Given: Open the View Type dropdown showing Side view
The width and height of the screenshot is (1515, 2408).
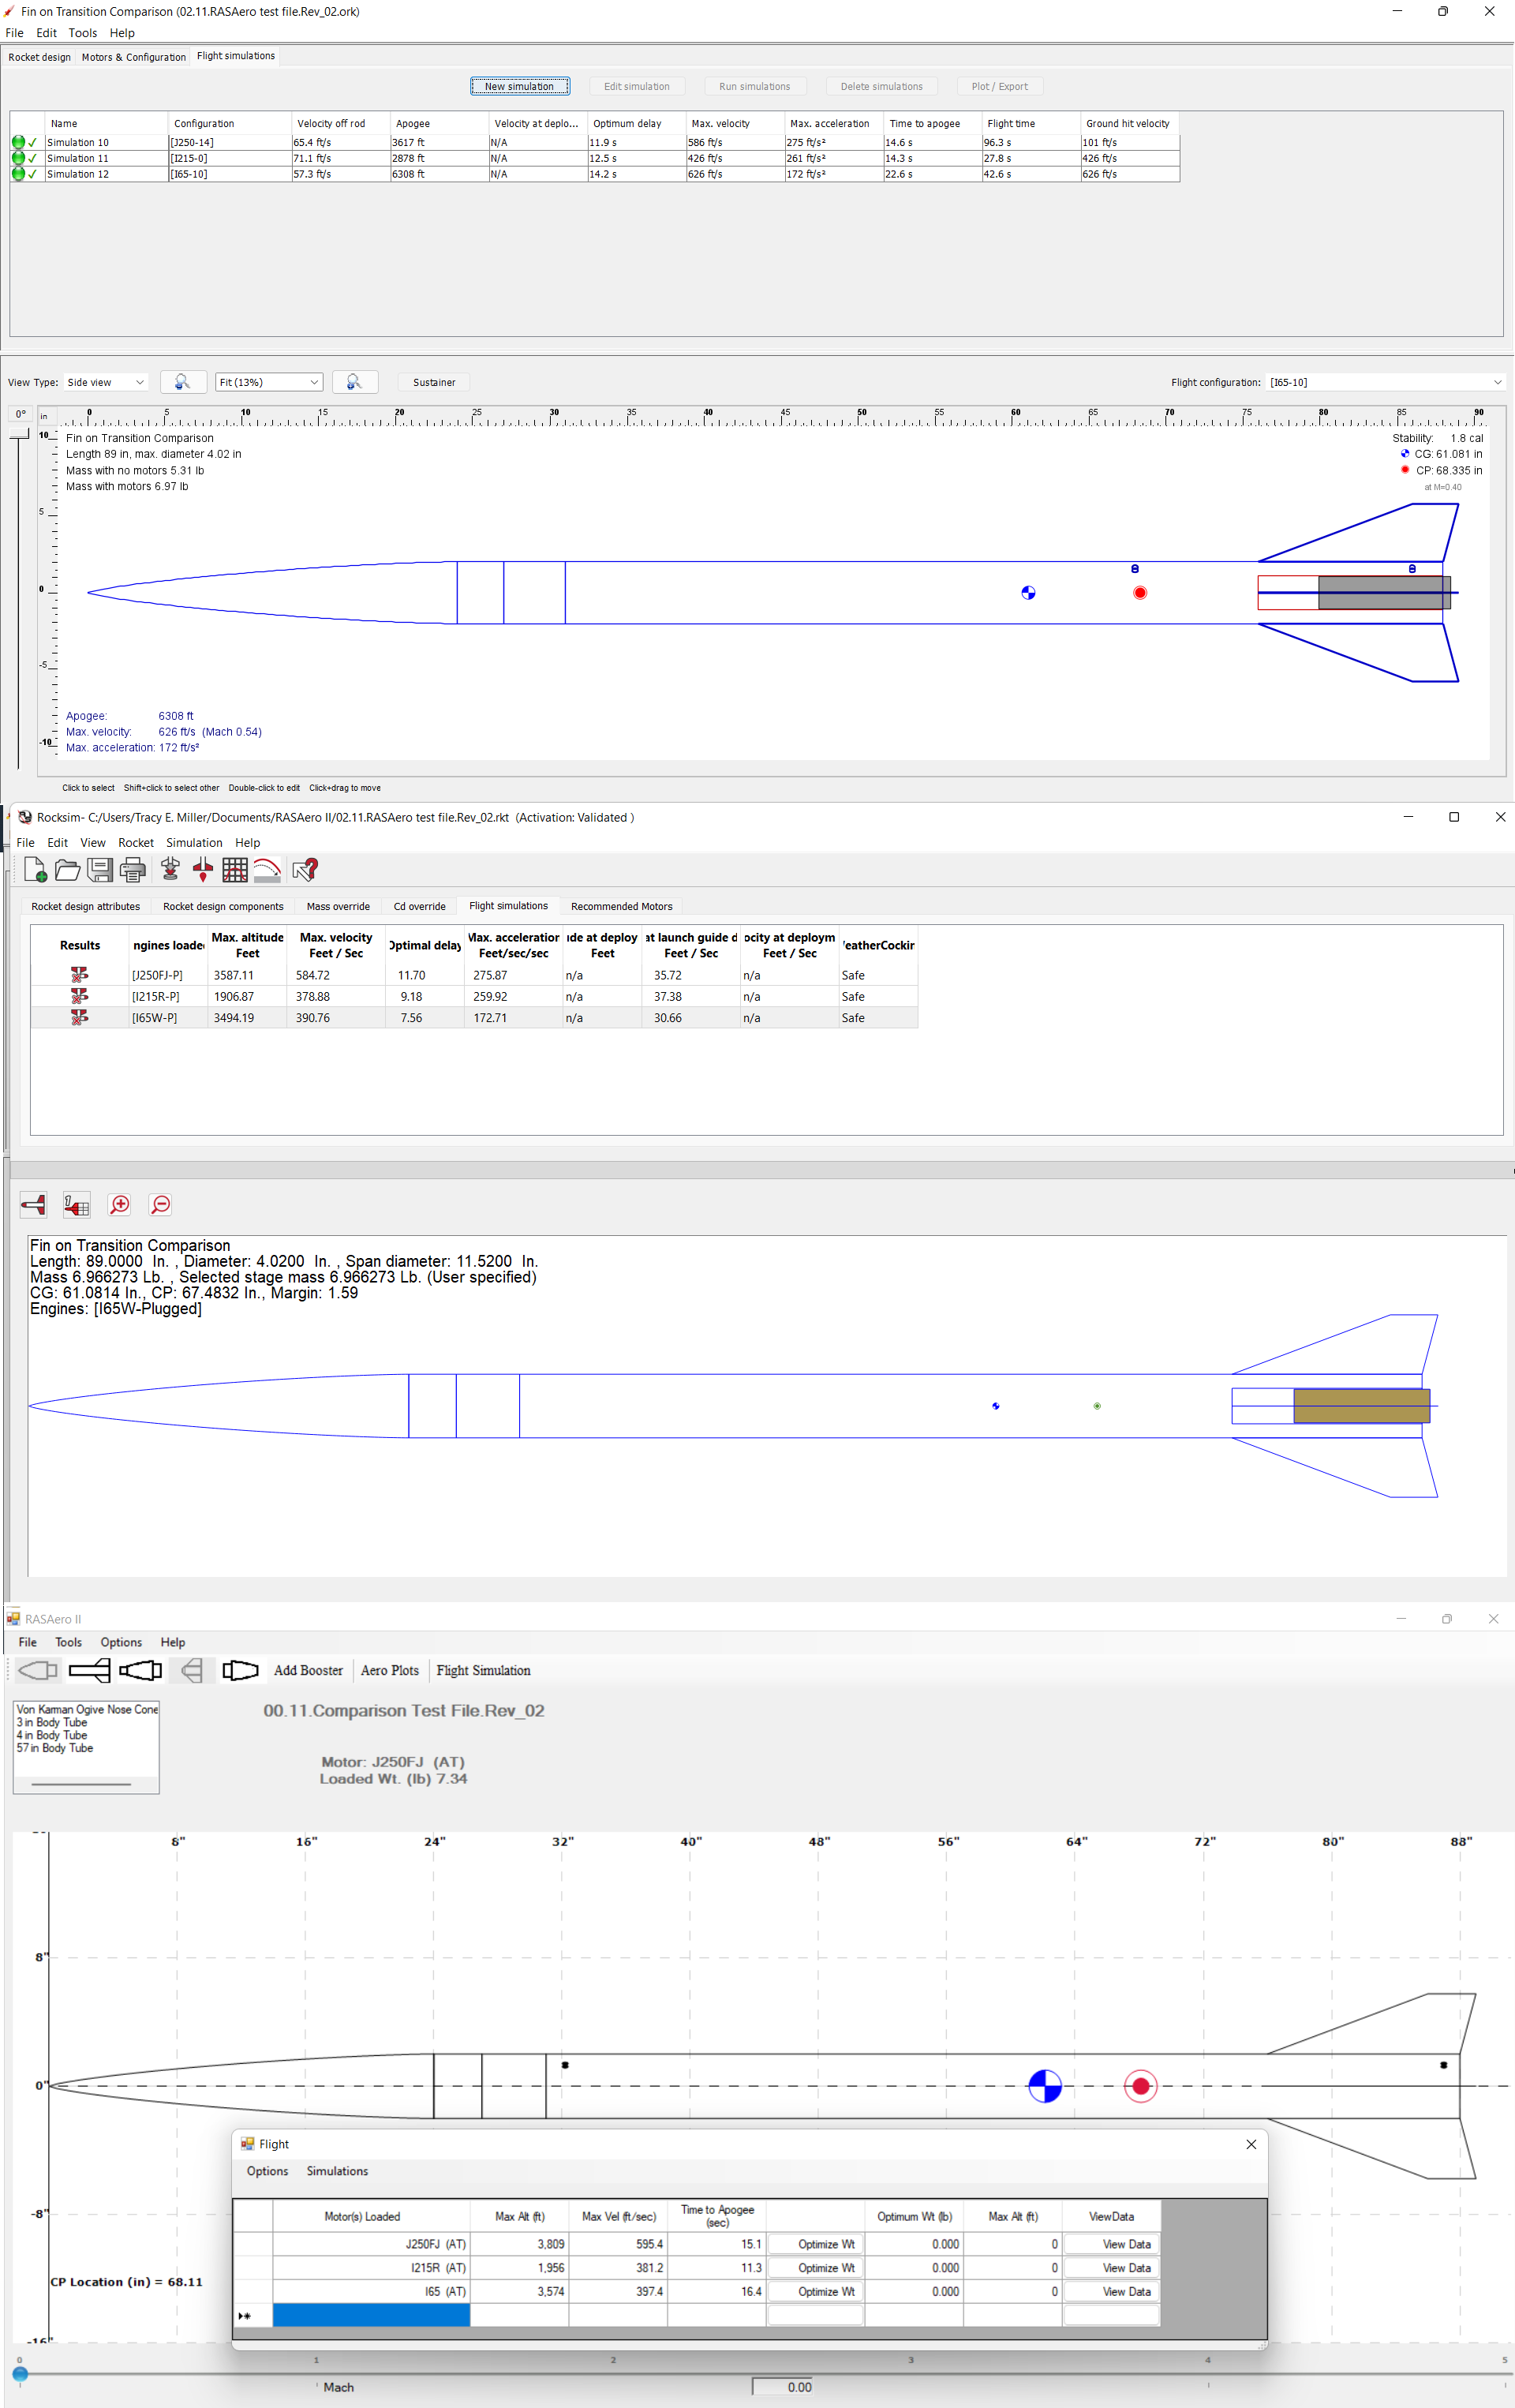Looking at the screenshot, I should 105,382.
